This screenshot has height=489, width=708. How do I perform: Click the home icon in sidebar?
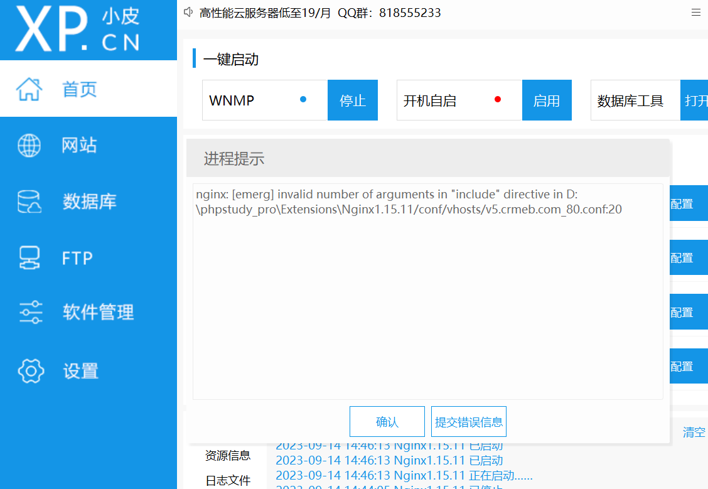click(29, 89)
